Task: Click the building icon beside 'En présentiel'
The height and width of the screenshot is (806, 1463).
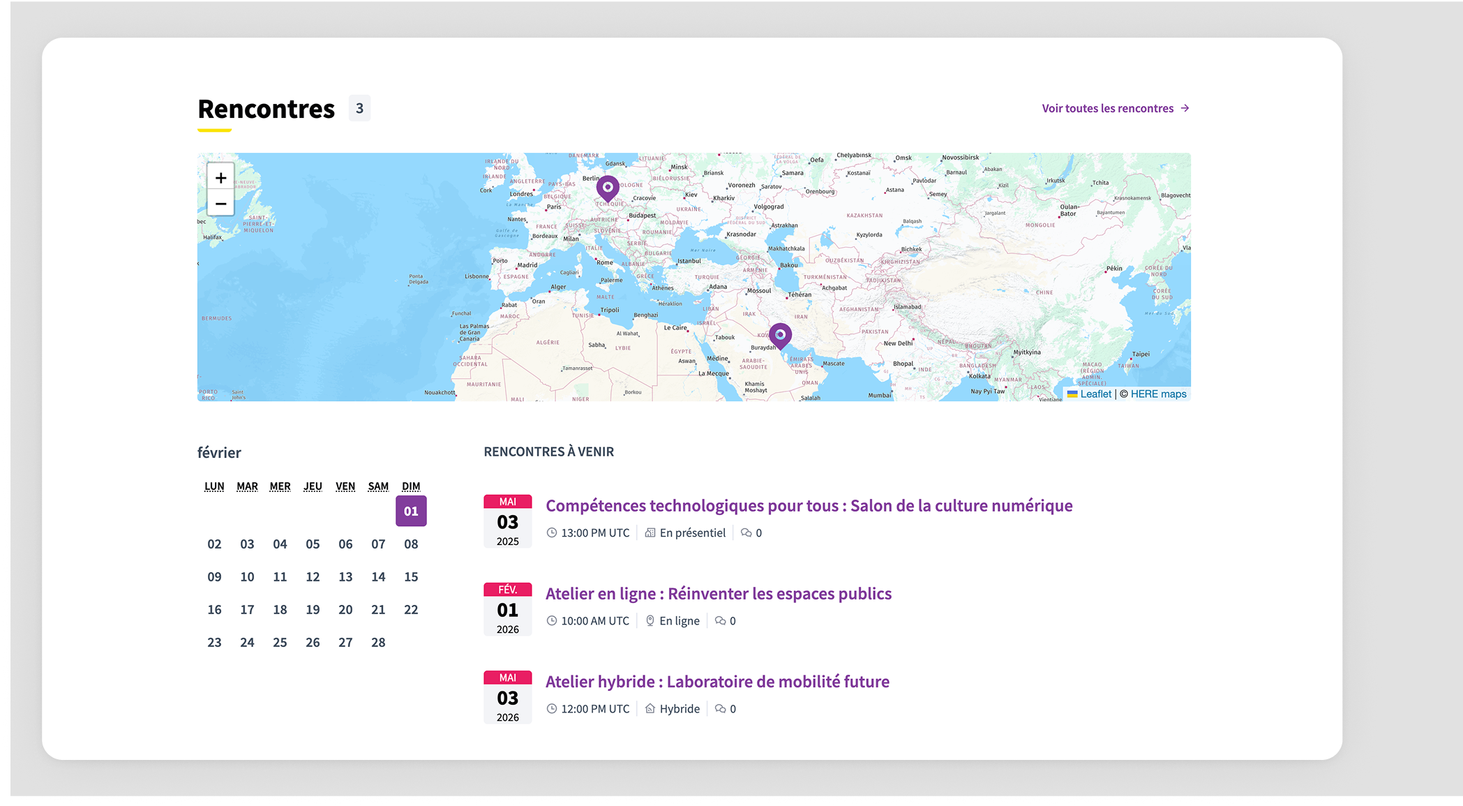Action: pyautogui.click(x=650, y=532)
